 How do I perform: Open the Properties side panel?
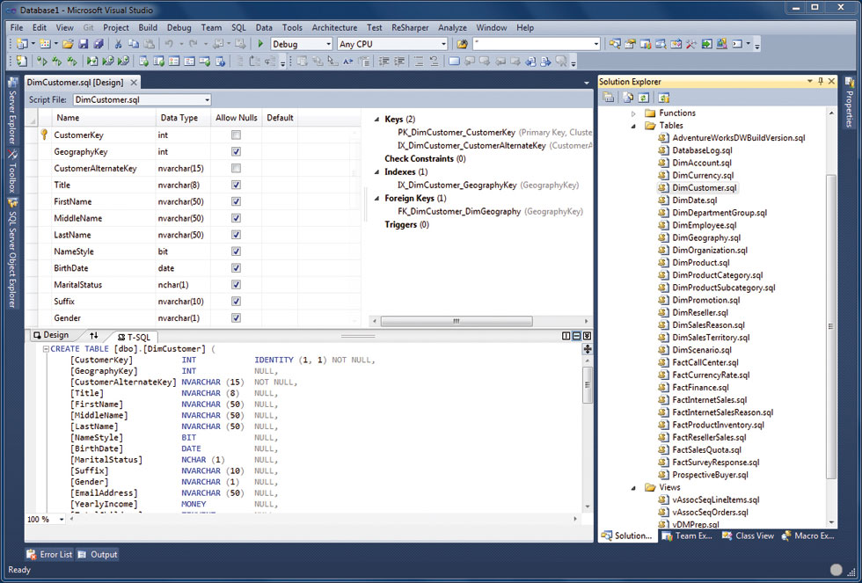click(850, 102)
